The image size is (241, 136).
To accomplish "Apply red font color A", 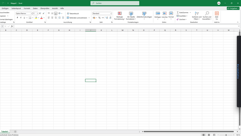I will pyautogui.click(x=42, y=18).
